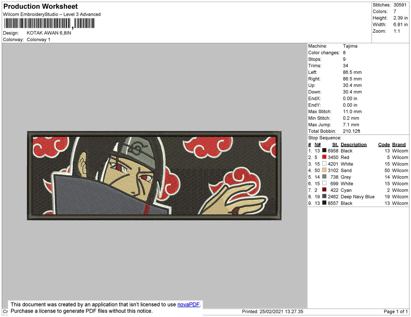Open the novaPDF license link

(188, 304)
